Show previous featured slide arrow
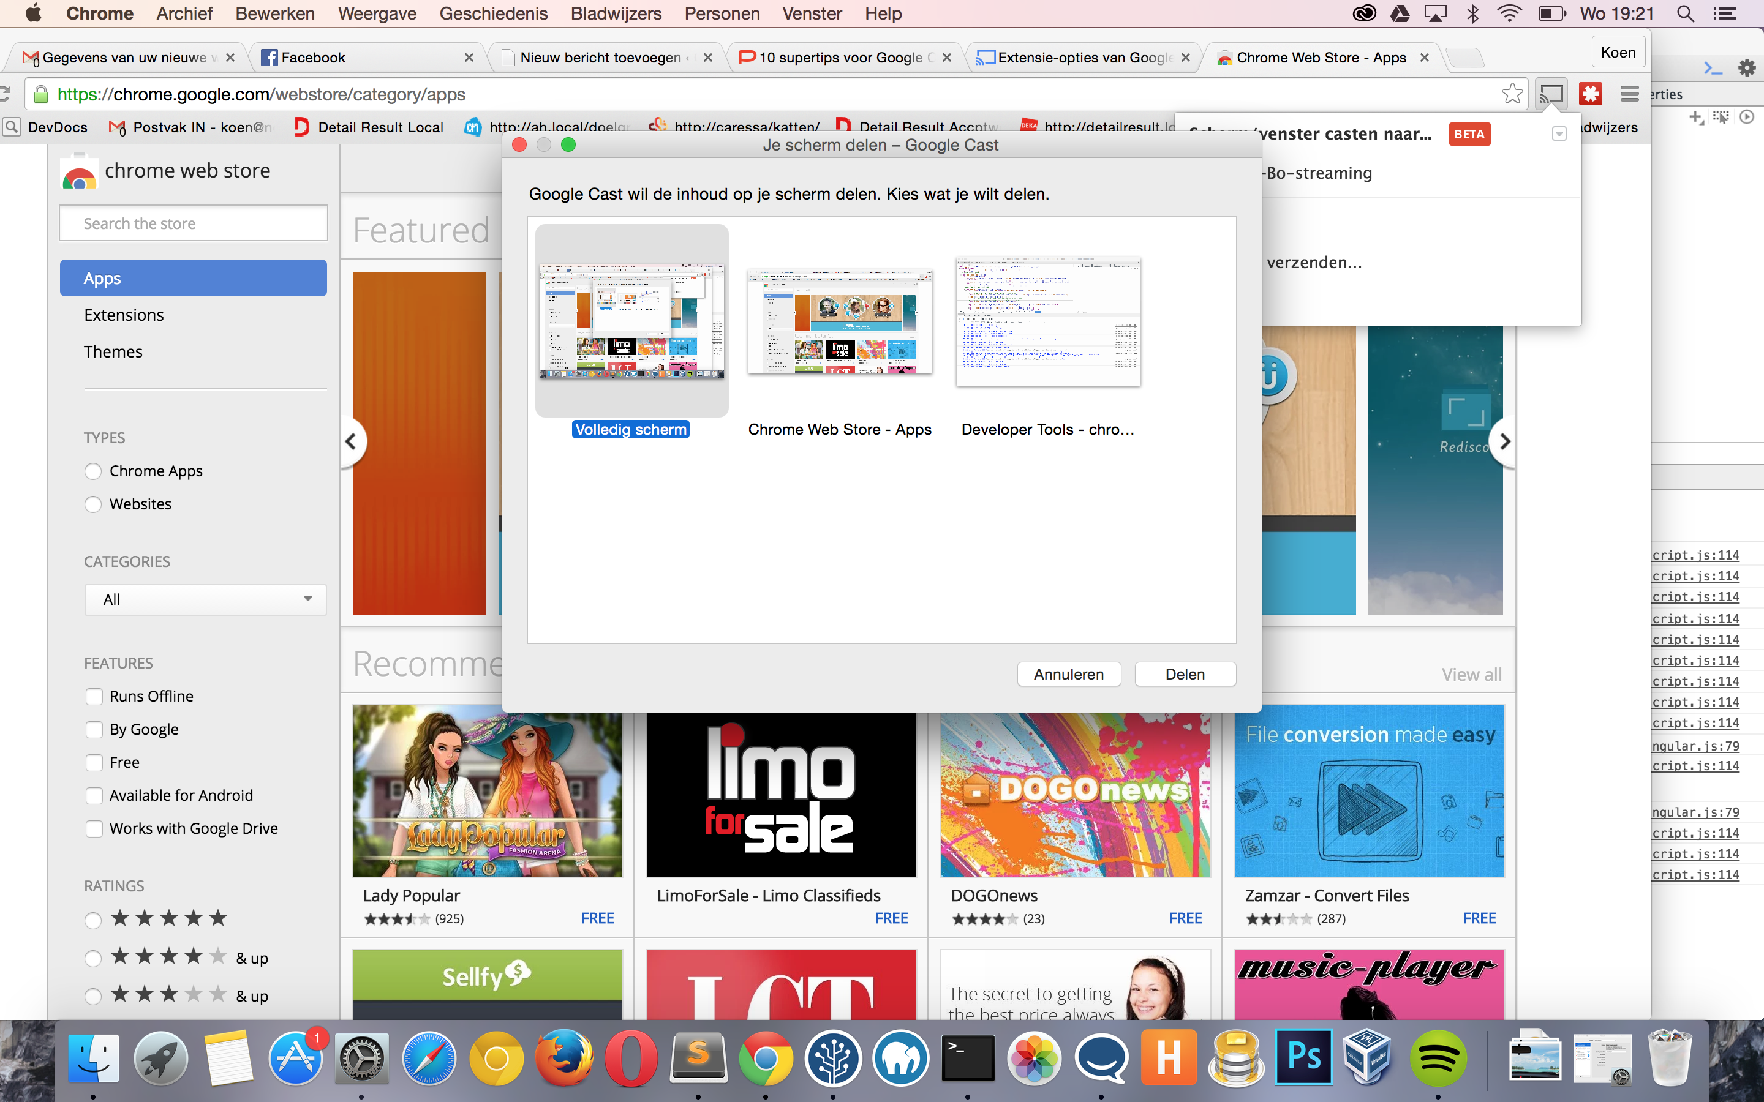Image resolution: width=1764 pixels, height=1102 pixels. pyautogui.click(x=352, y=441)
